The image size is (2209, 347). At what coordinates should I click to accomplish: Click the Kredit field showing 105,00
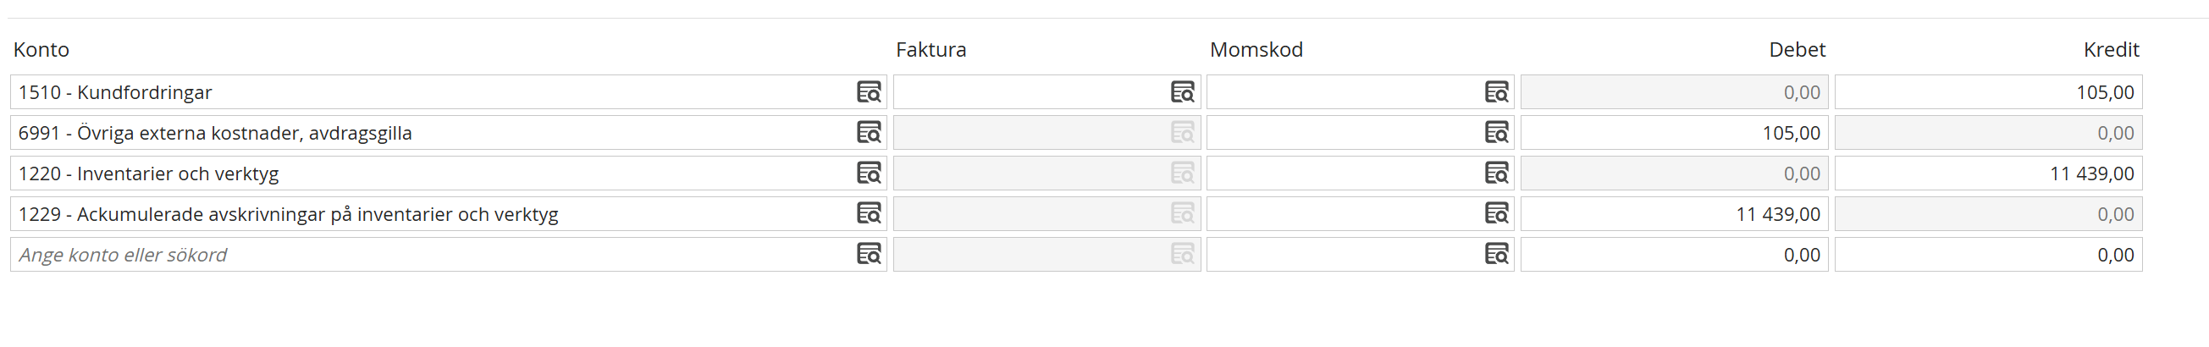pos(1989,91)
